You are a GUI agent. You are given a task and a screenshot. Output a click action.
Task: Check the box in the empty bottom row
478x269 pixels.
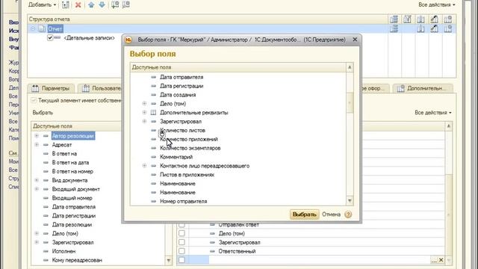click(x=181, y=260)
